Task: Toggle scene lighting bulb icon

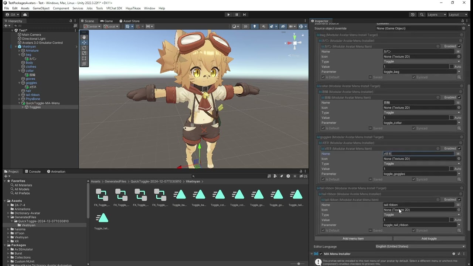Action: tap(254, 27)
